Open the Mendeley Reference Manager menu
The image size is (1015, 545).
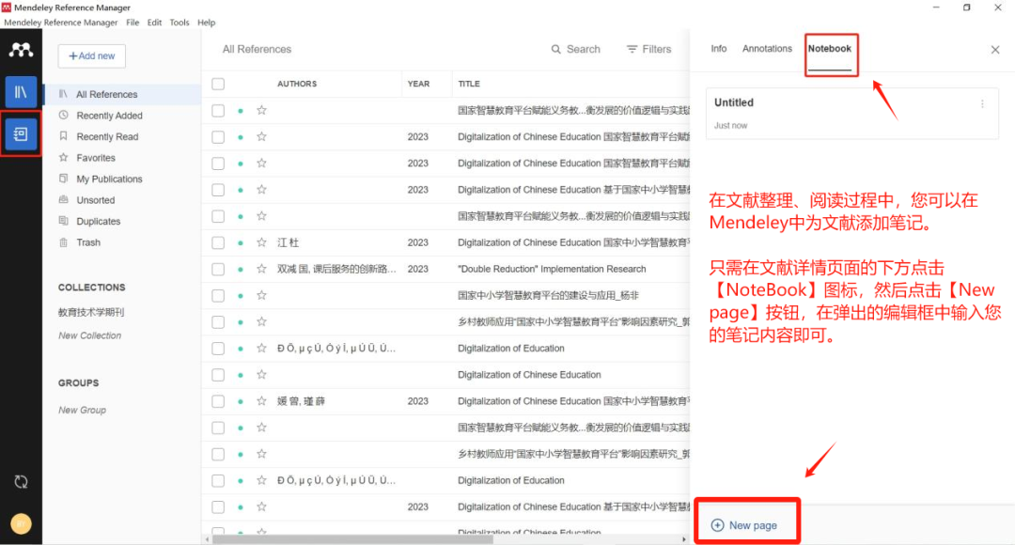point(61,22)
